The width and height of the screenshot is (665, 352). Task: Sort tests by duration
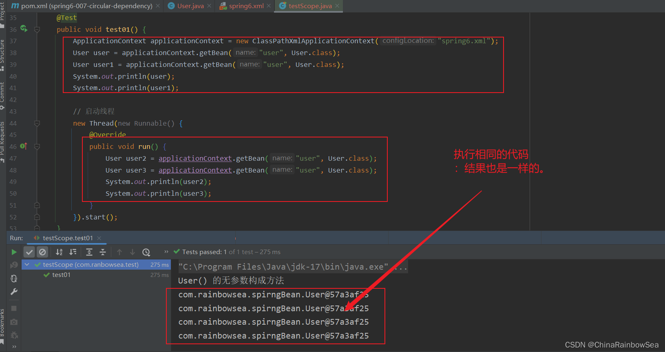(73, 252)
